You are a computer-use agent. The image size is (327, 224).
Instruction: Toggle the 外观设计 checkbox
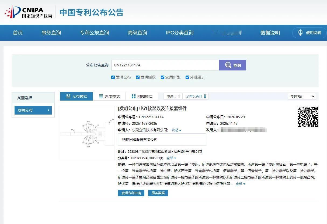coord(187,77)
